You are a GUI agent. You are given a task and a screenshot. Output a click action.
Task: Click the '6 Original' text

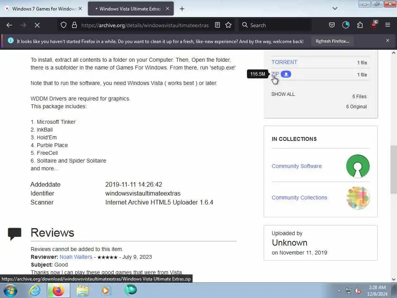coord(356,107)
